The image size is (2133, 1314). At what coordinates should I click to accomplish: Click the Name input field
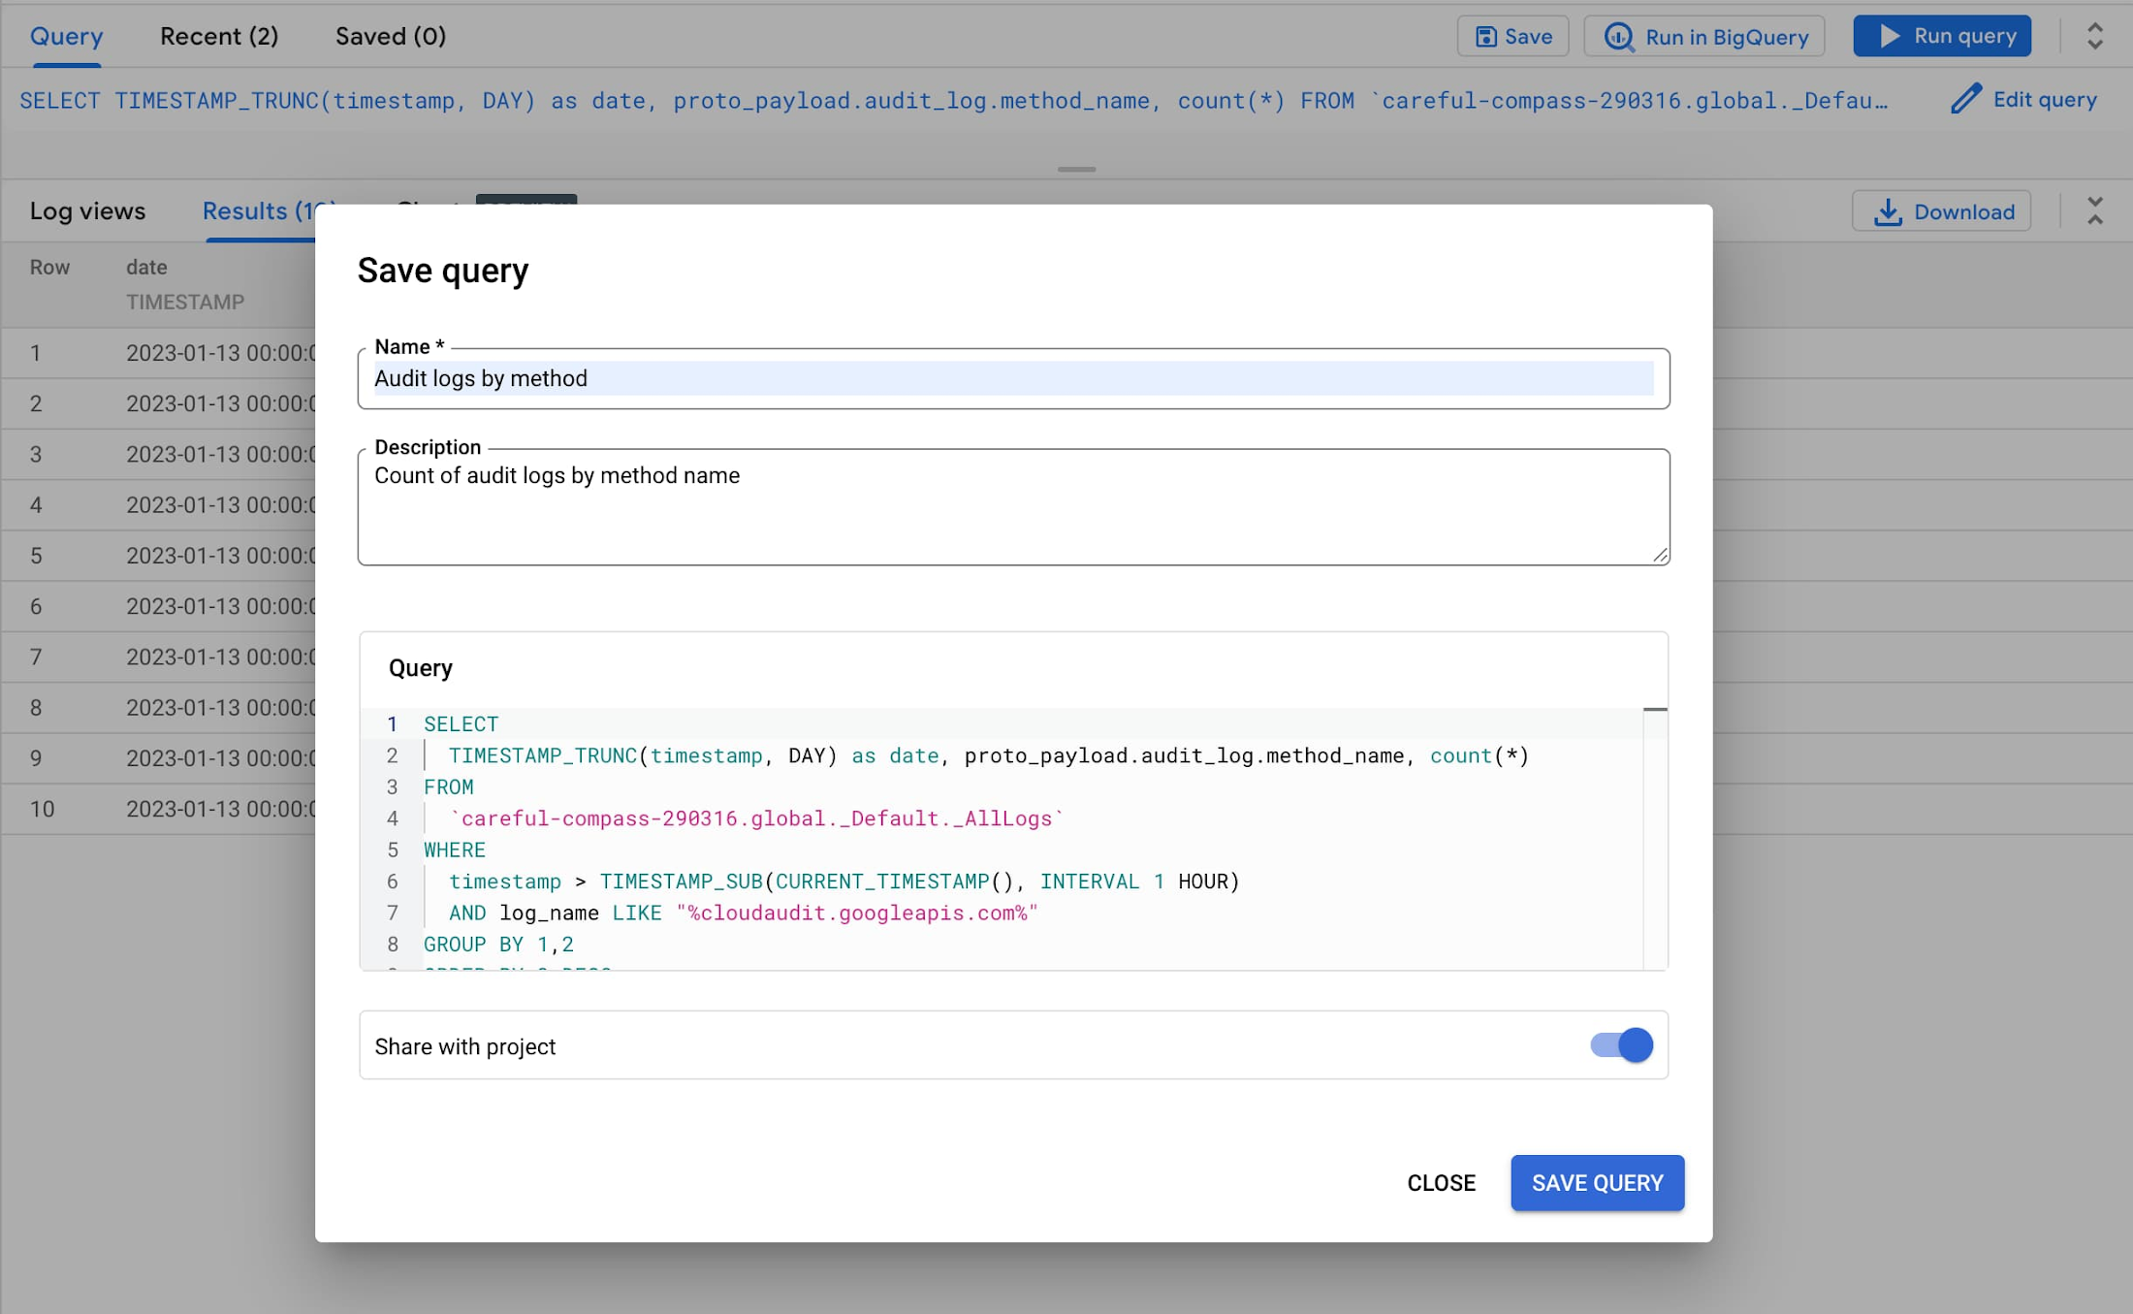click(1013, 378)
